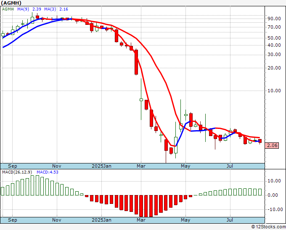The height and width of the screenshot is (230, 286).
Task: Open the 12Stocks.com copyright link
Action: (268, 227)
